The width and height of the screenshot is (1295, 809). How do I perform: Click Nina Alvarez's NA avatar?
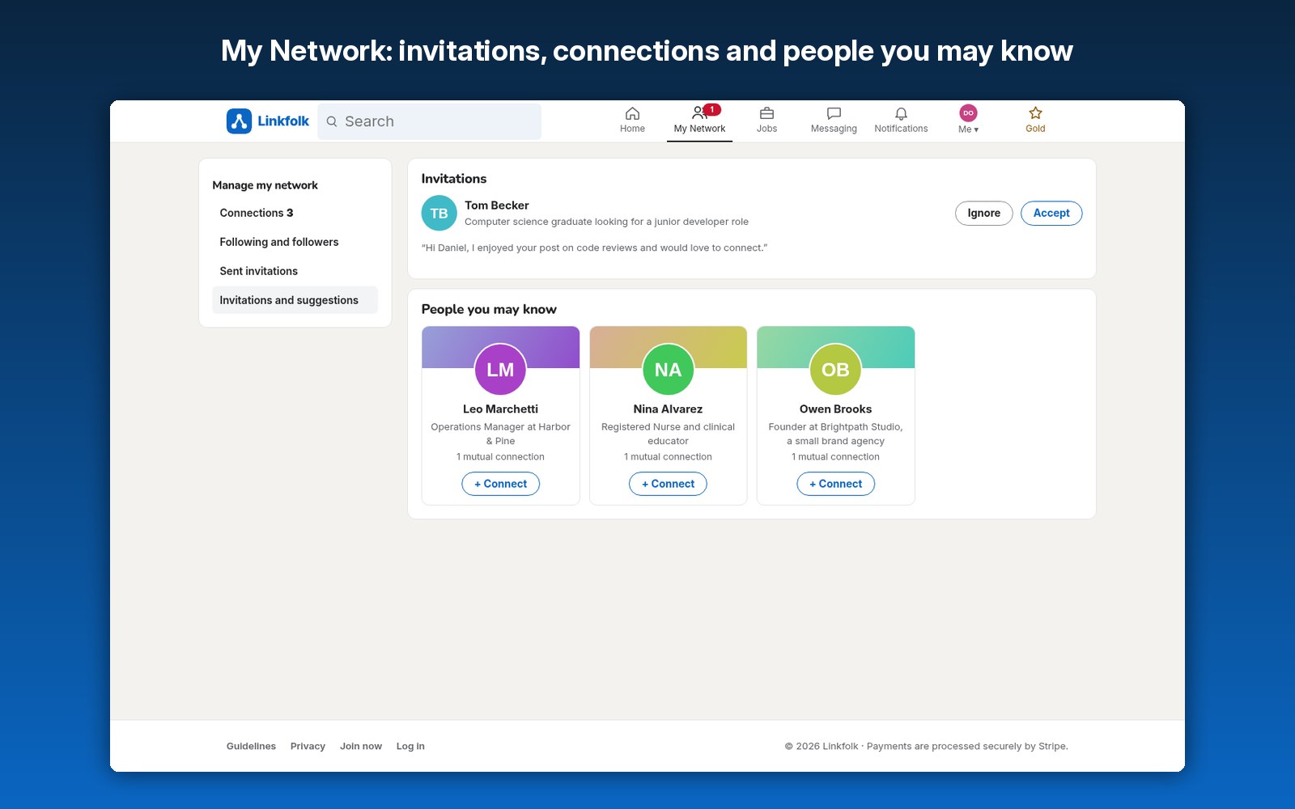pos(668,370)
